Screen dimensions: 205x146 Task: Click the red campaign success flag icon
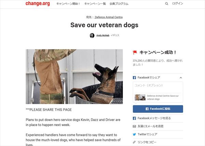tap(135, 52)
